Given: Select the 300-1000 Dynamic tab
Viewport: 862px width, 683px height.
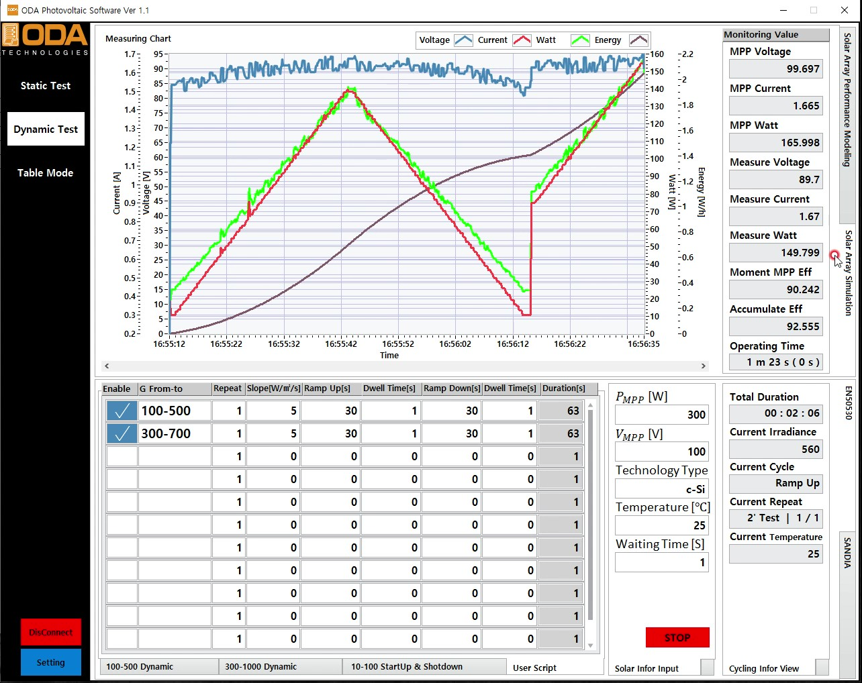Looking at the screenshot, I should tap(280, 667).
